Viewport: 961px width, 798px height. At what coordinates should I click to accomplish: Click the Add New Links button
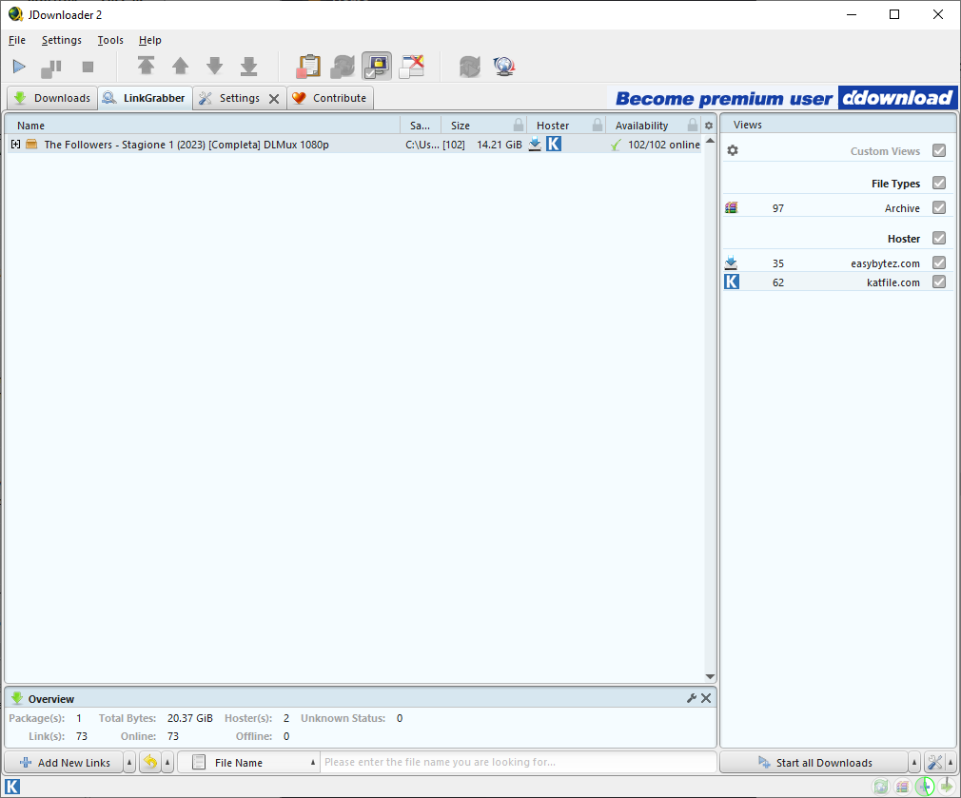[x=65, y=763]
